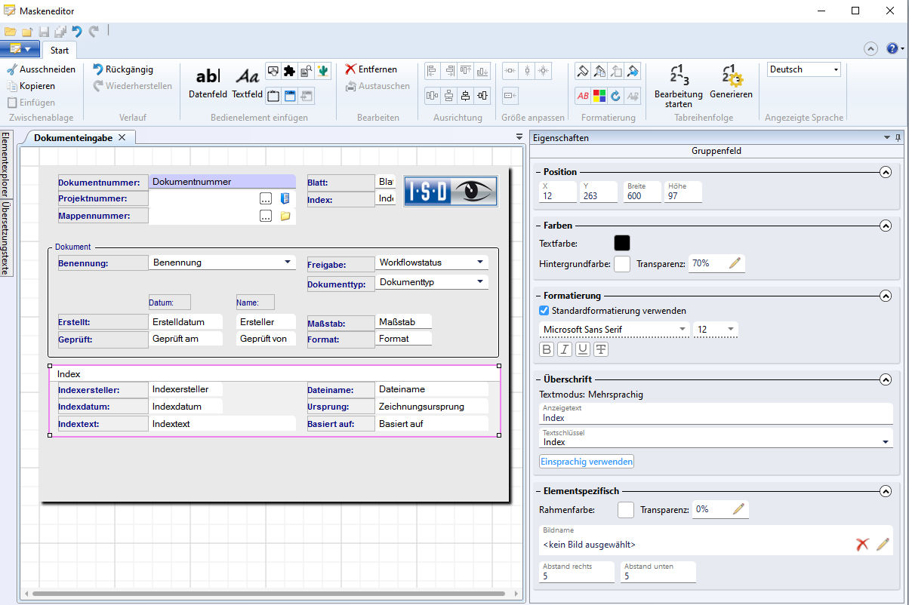Click Entfernen in the ribbon
This screenshot has width=909, height=605.
coord(371,69)
